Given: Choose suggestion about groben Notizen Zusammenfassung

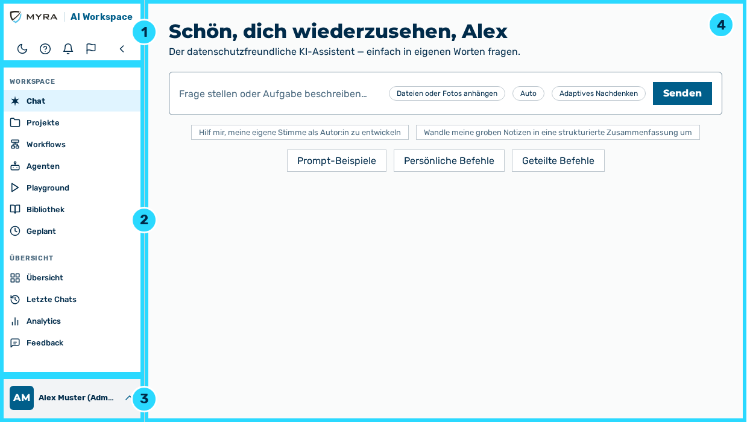Looking at the screenshot, I should click(558, 133).
